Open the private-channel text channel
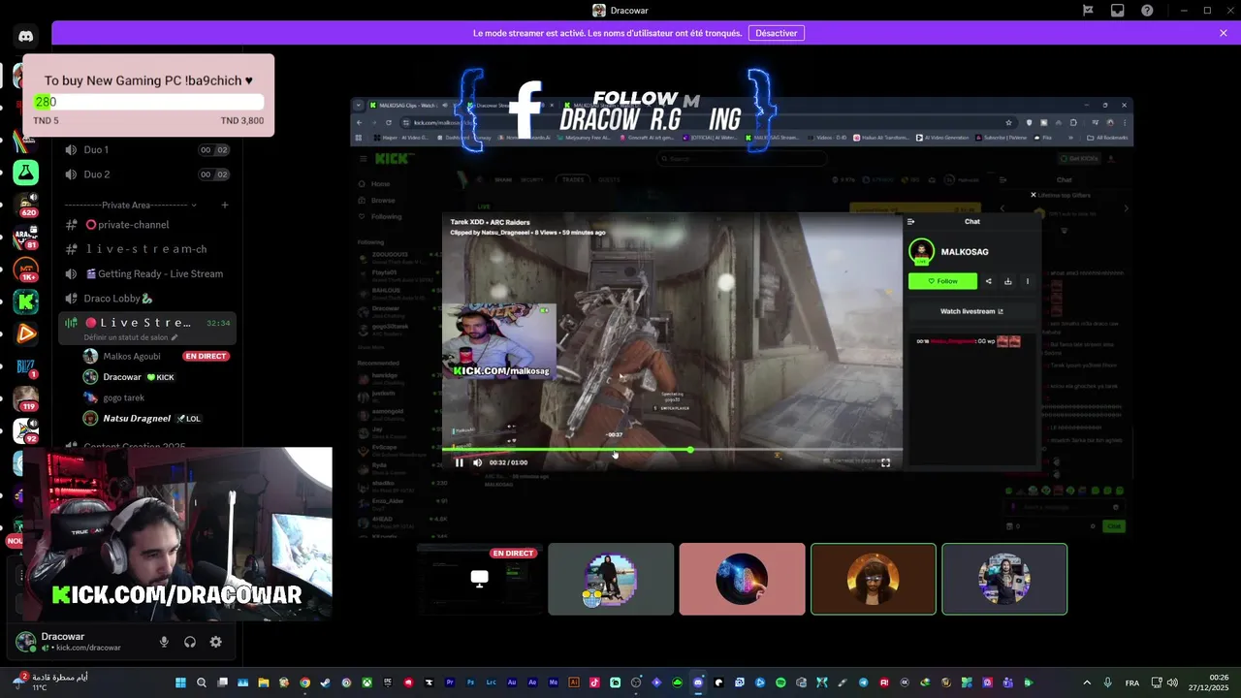1241x698 pixels. [147, 224]
